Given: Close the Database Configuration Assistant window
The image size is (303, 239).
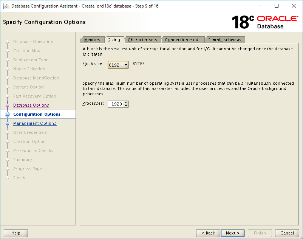Looking at the screenshot, I should (294, 6).
